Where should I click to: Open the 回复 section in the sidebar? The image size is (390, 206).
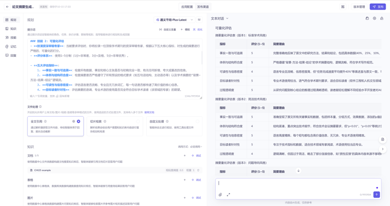coord(11,56)
